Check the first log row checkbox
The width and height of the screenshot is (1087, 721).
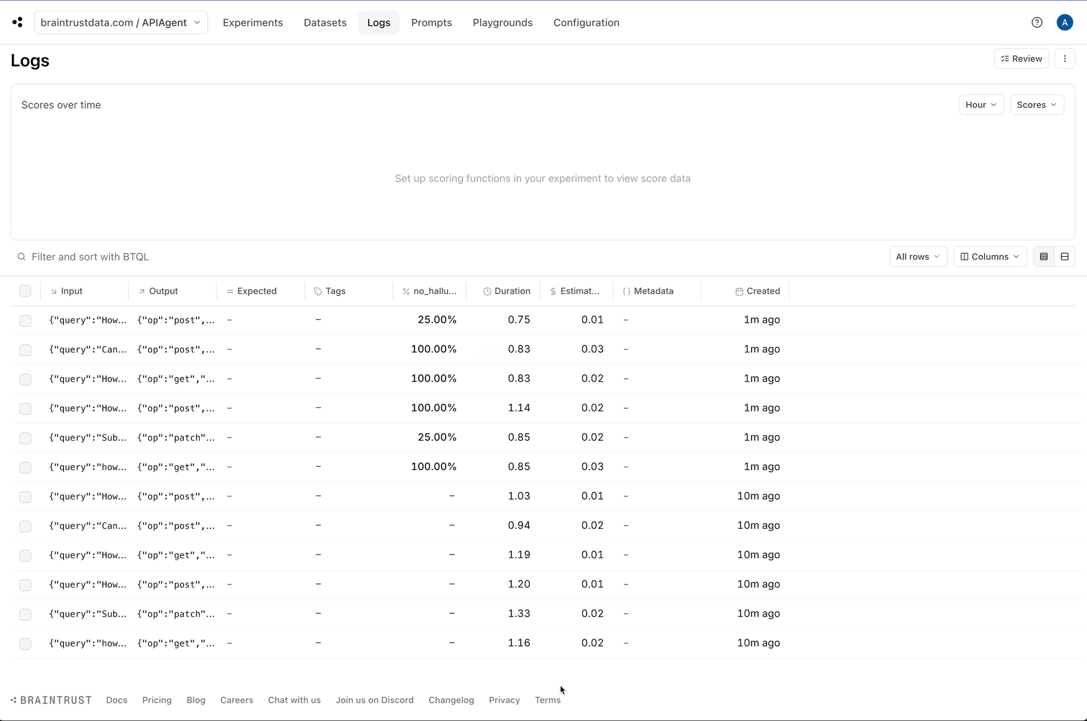tap(25, 320)
